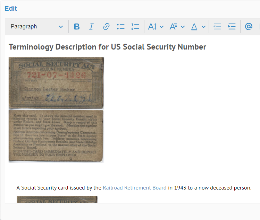Place cursor in Terminology Description heading

107,47
